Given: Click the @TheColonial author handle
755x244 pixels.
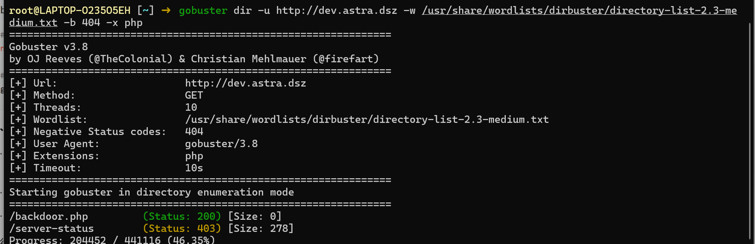Looking at the screenshot, I should click(x=130, y=59).
